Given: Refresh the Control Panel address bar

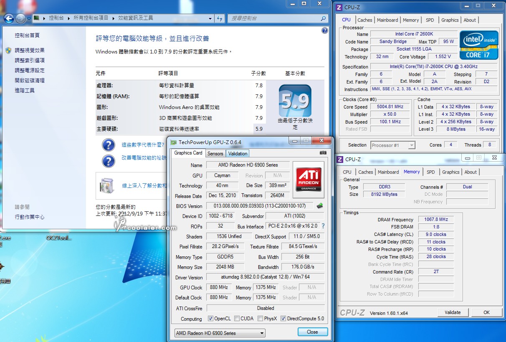Looking at the screenshot, I should click(x=220, y=18).
